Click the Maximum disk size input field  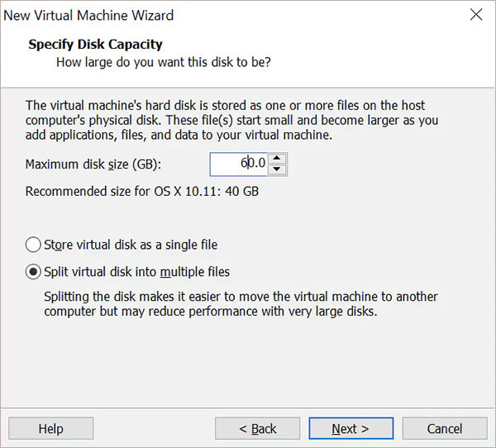point(240,164)
